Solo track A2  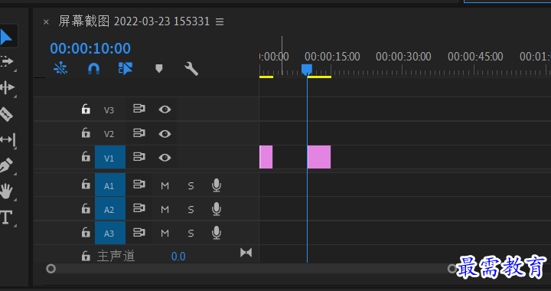pos(191,210)
